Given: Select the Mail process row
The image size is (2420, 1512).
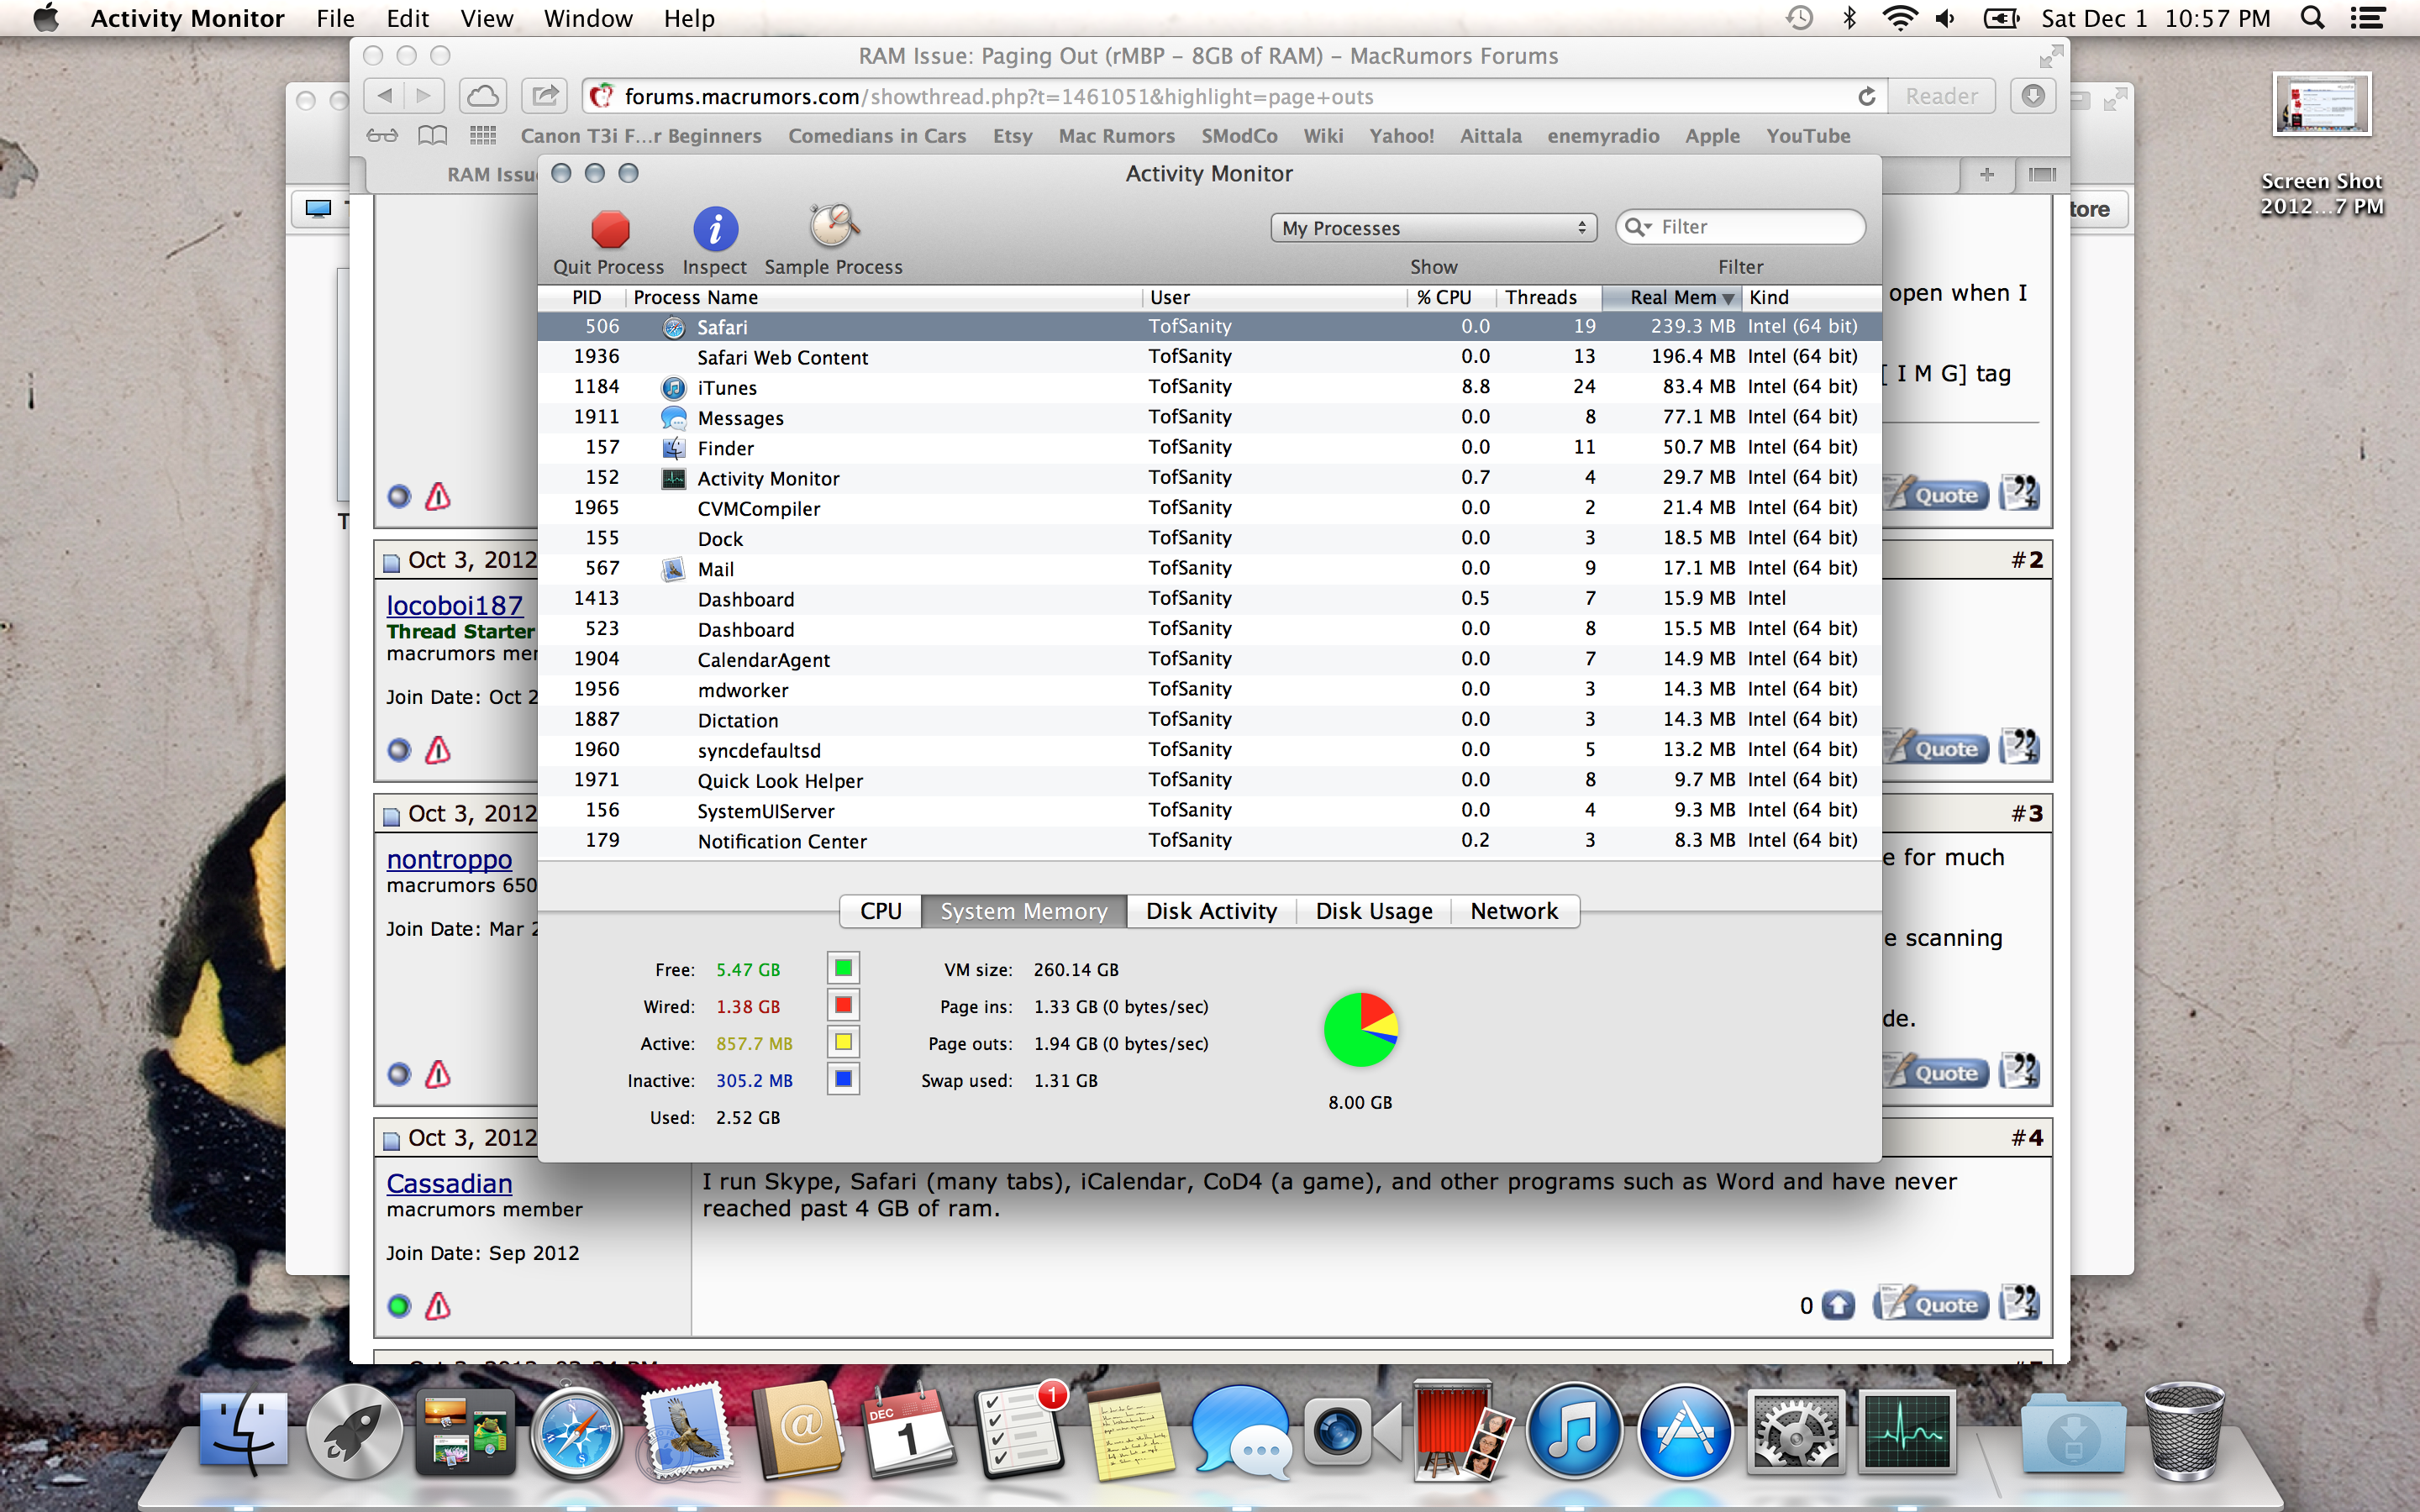Looking at the screenshot, I should click(x=1209, y=569).
